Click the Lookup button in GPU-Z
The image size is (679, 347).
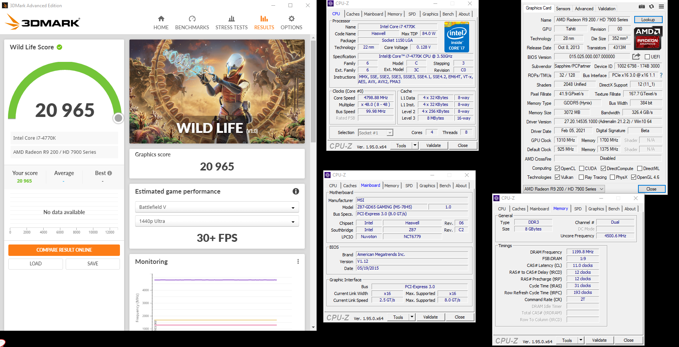pos(648,20)
